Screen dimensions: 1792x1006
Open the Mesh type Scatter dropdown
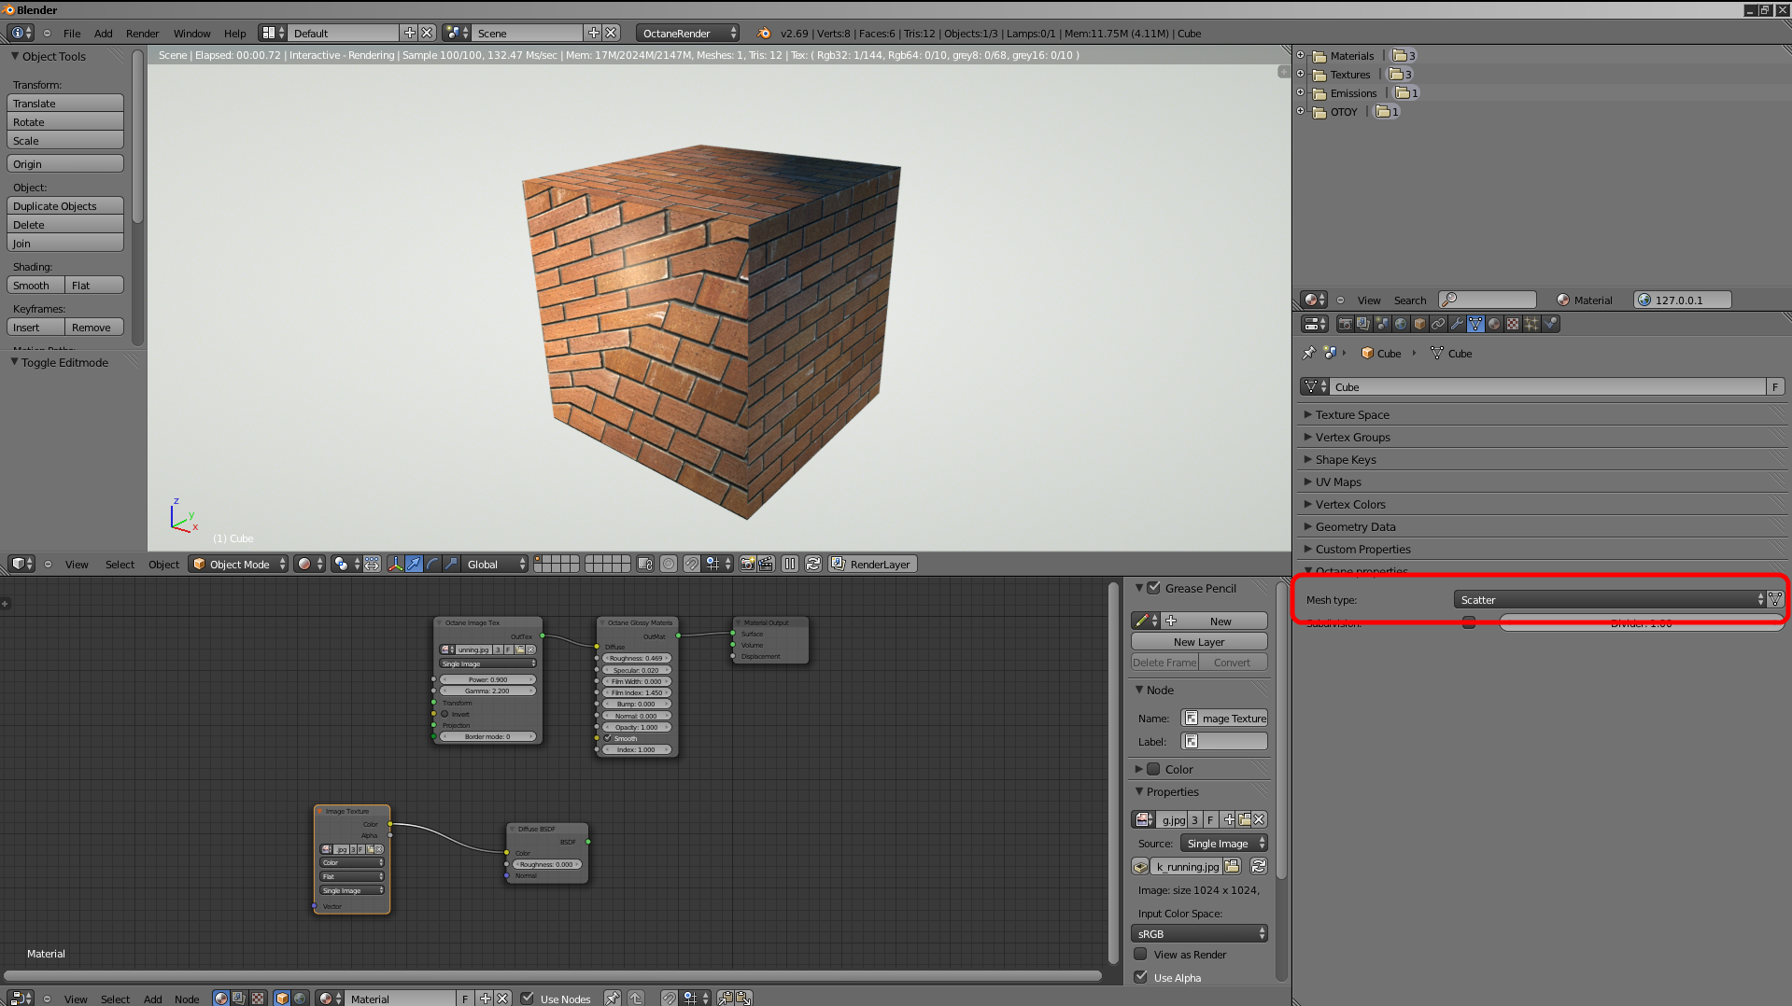[1610, 599]
